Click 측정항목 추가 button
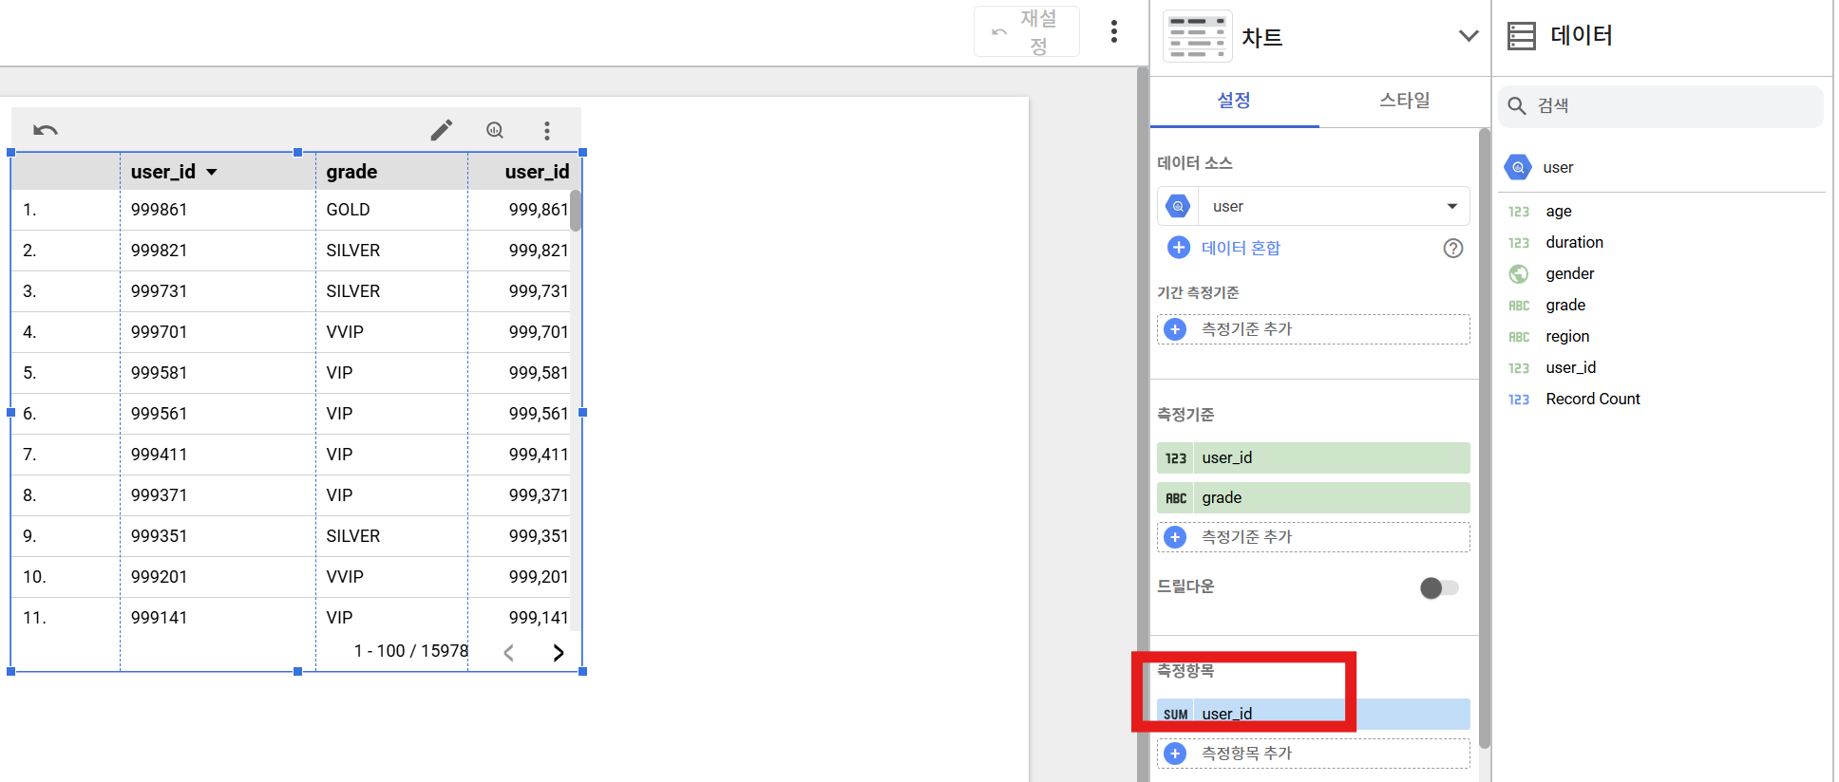 (x=1314, y=754)
